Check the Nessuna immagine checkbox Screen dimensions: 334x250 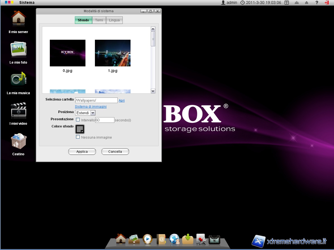point(78,137)
